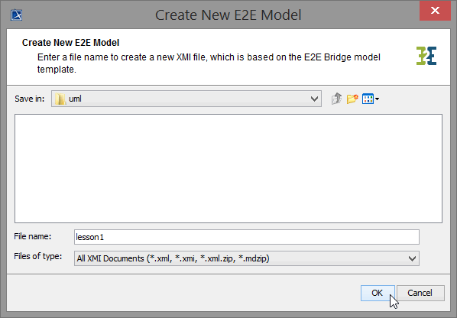Expand the Files of type chevron
This screenshot has height=318, width=457.
pyautogui.click(x=412, y=258)
